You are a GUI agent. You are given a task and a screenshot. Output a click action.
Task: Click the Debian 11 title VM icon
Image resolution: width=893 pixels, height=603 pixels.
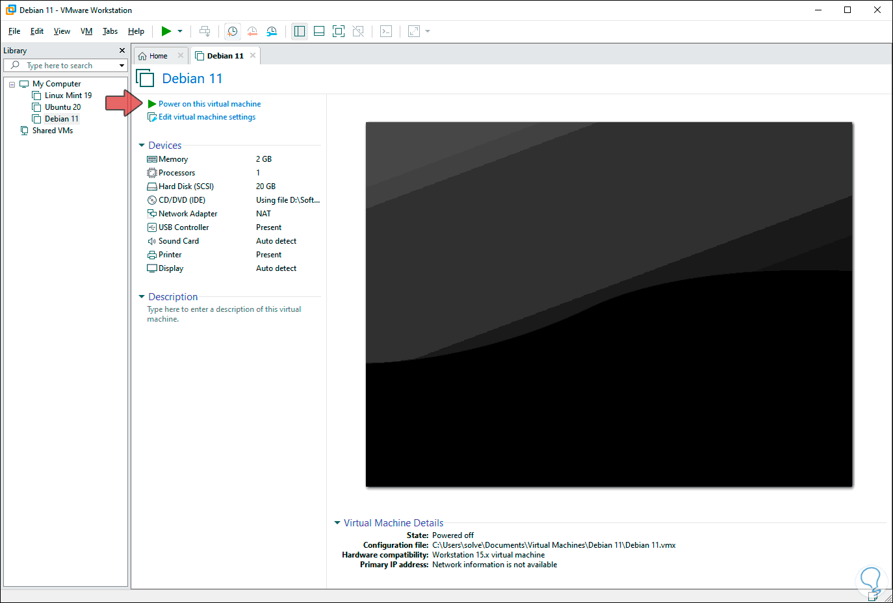pos(146,79)
